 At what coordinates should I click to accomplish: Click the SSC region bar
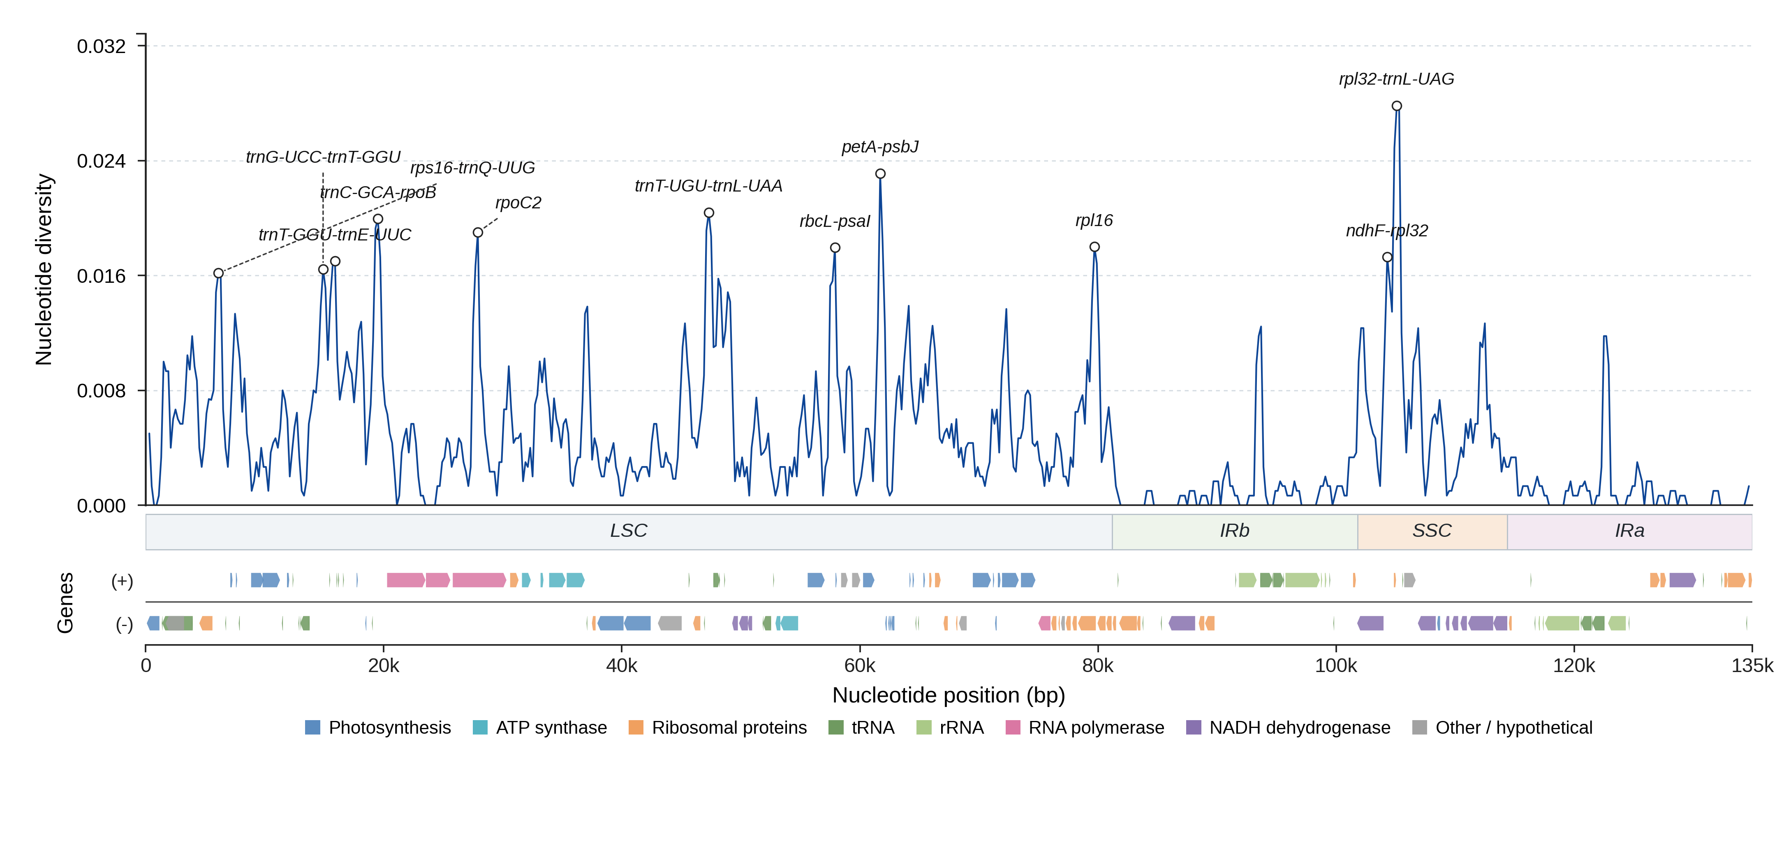coord(1432,531)
